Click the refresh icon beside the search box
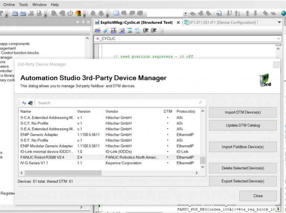The image size is (286, 213). [x=24, y=103]
